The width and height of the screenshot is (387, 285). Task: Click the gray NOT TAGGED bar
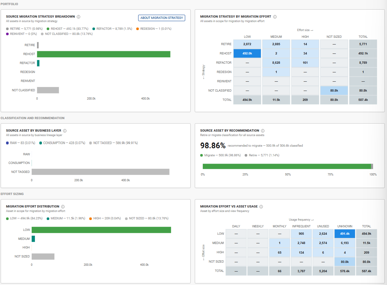click(x=100, y=172)
